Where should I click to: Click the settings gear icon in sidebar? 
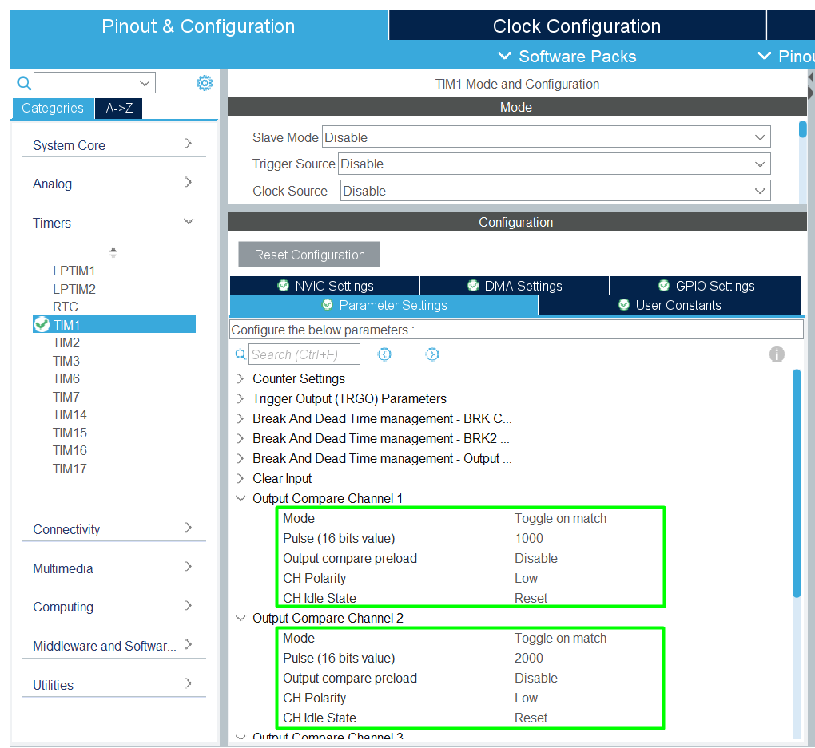point(205,83)
